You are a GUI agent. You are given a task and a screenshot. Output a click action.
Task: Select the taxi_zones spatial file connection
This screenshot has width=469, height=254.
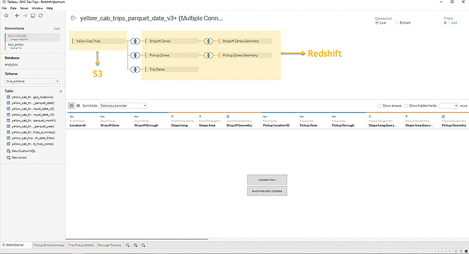(32, 46)
